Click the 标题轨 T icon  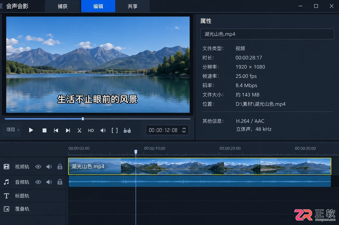point(7,196)
